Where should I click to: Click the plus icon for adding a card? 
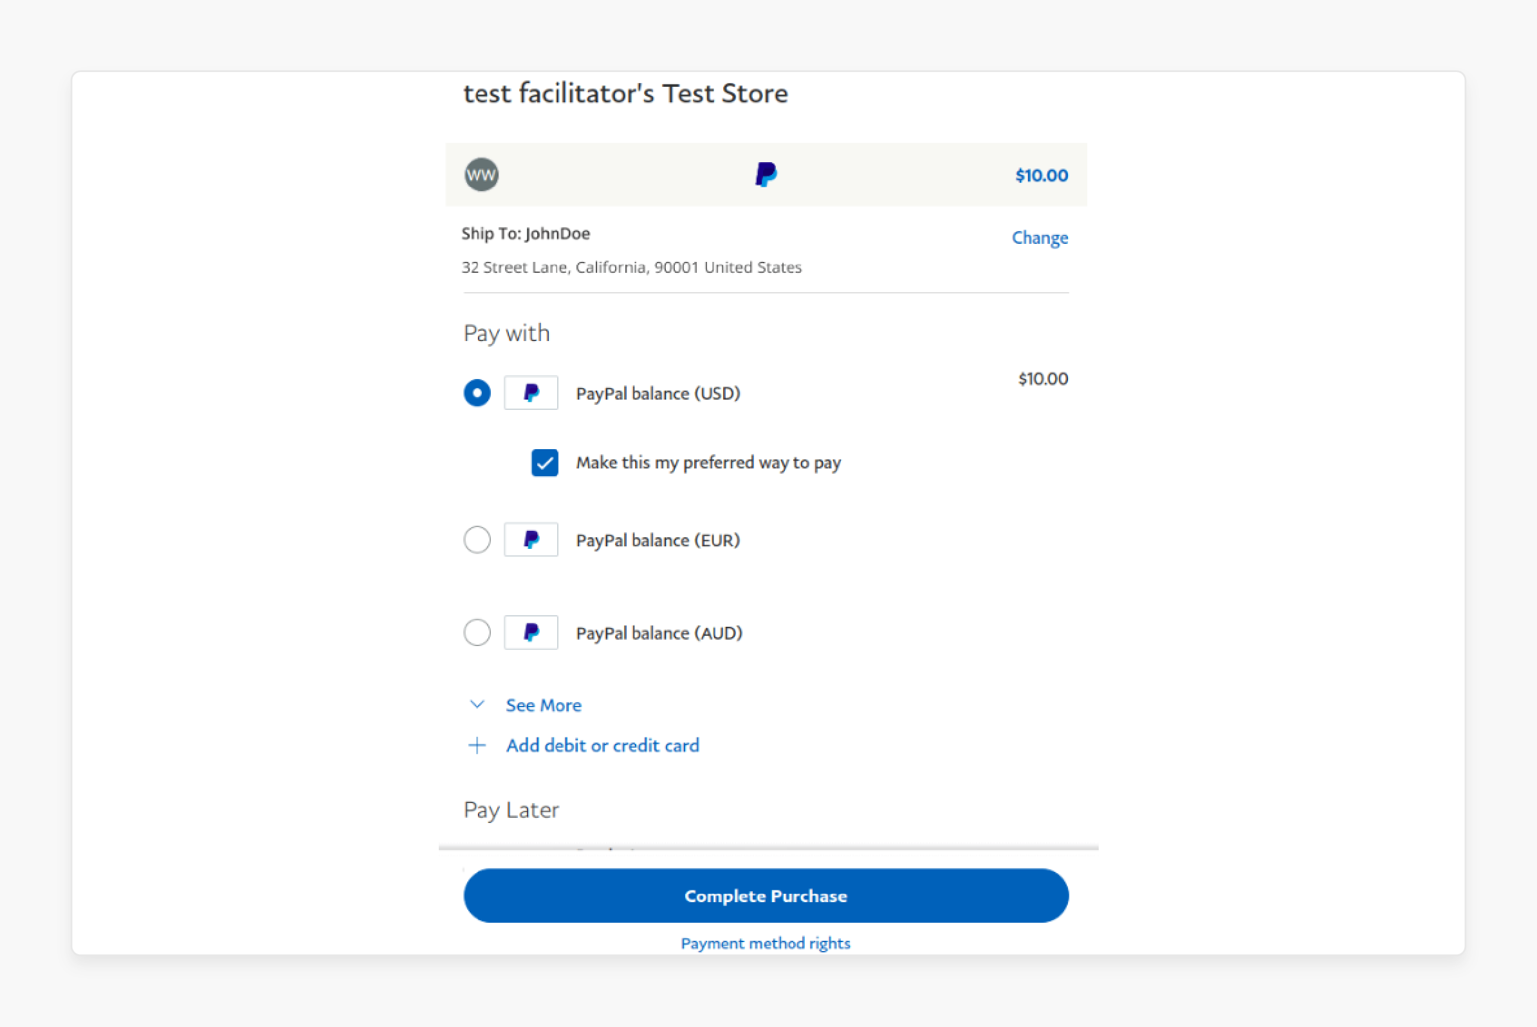(477, 745)
